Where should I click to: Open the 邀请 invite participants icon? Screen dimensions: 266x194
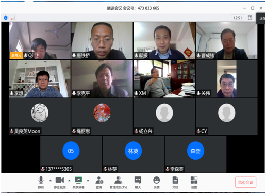tap(99, 182)
